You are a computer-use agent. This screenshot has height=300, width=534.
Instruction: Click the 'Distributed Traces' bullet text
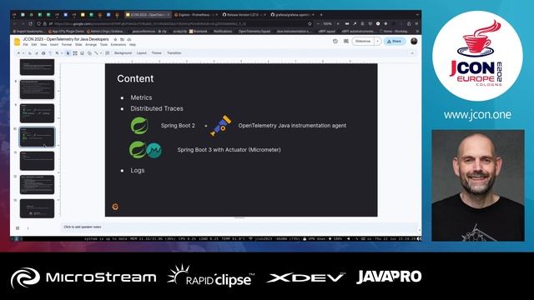point(157,108)
